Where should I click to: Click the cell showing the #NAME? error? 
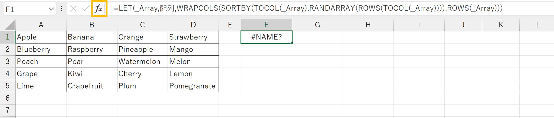click(x=266, y=37)
